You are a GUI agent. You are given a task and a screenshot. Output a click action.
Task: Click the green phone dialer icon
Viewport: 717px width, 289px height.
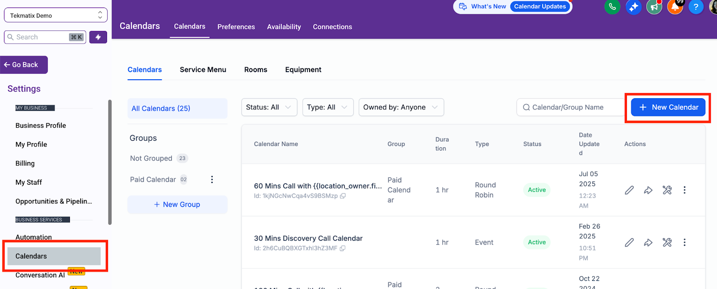tap(612, 7)
